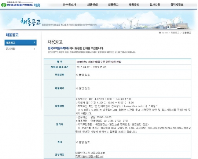The image size is (198, 159).
Task: Select 공지사항 in the left sidebar
Action: 21,49
